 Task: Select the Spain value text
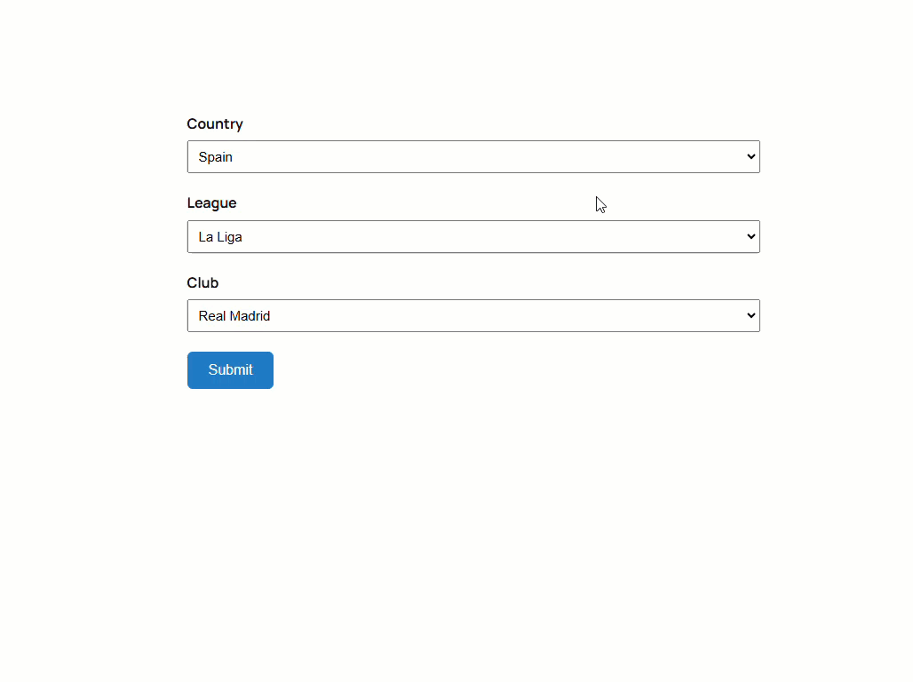point(216,157)
